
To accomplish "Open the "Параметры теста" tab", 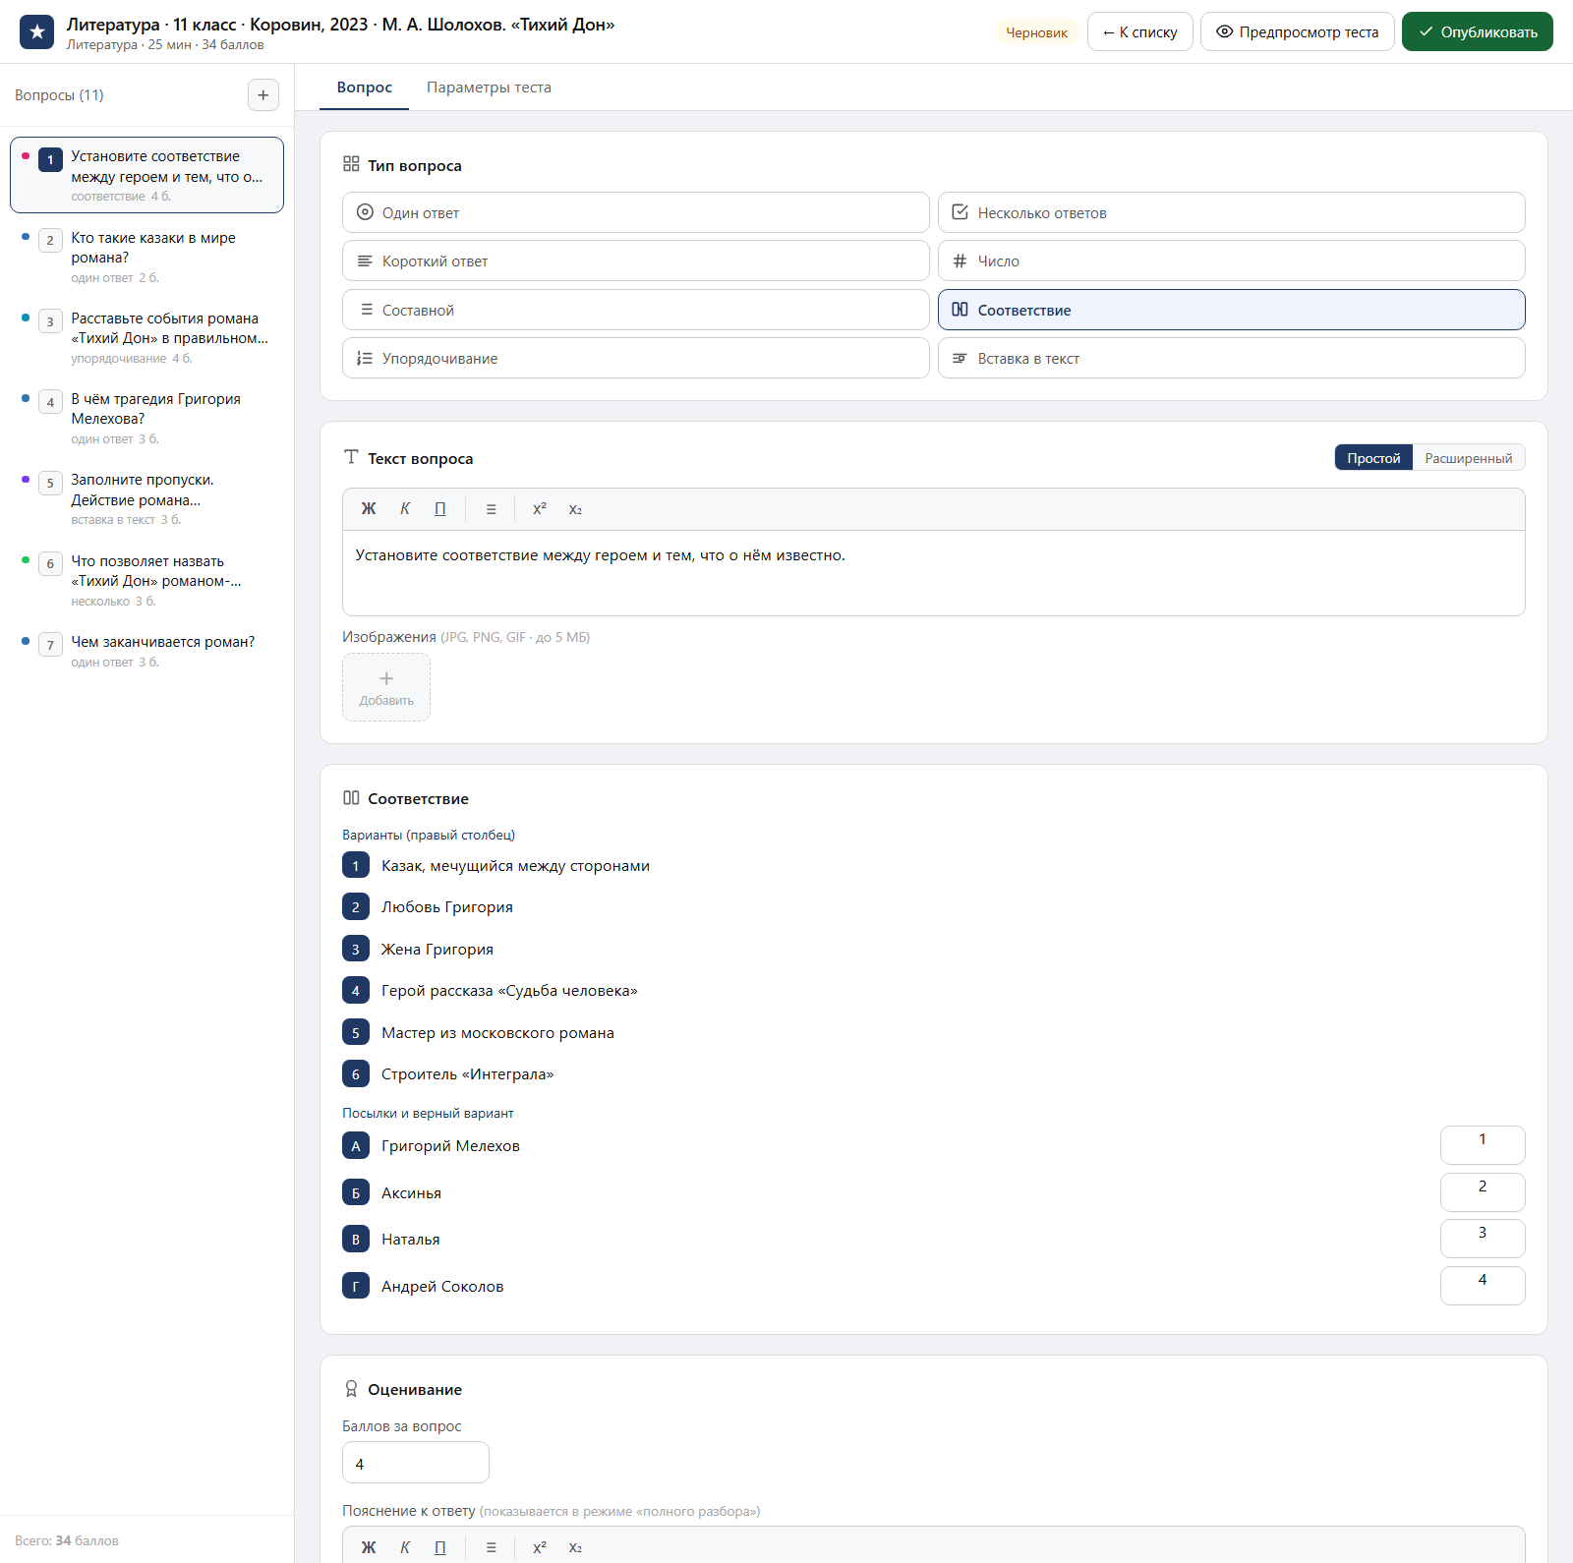I will point(489,87).
